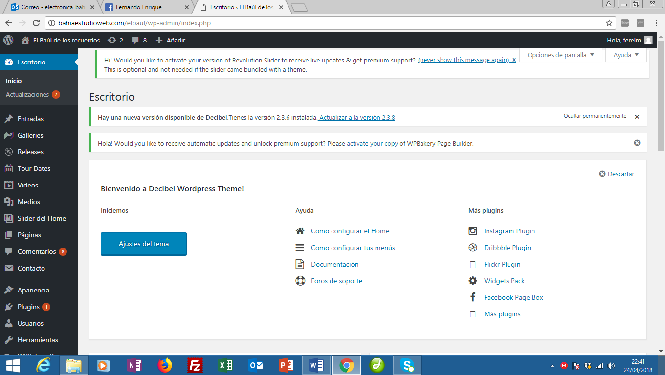Visit site El Baúl de los recuerdos
The width and height of the screenshot is (665, 375).
(61, 40)
